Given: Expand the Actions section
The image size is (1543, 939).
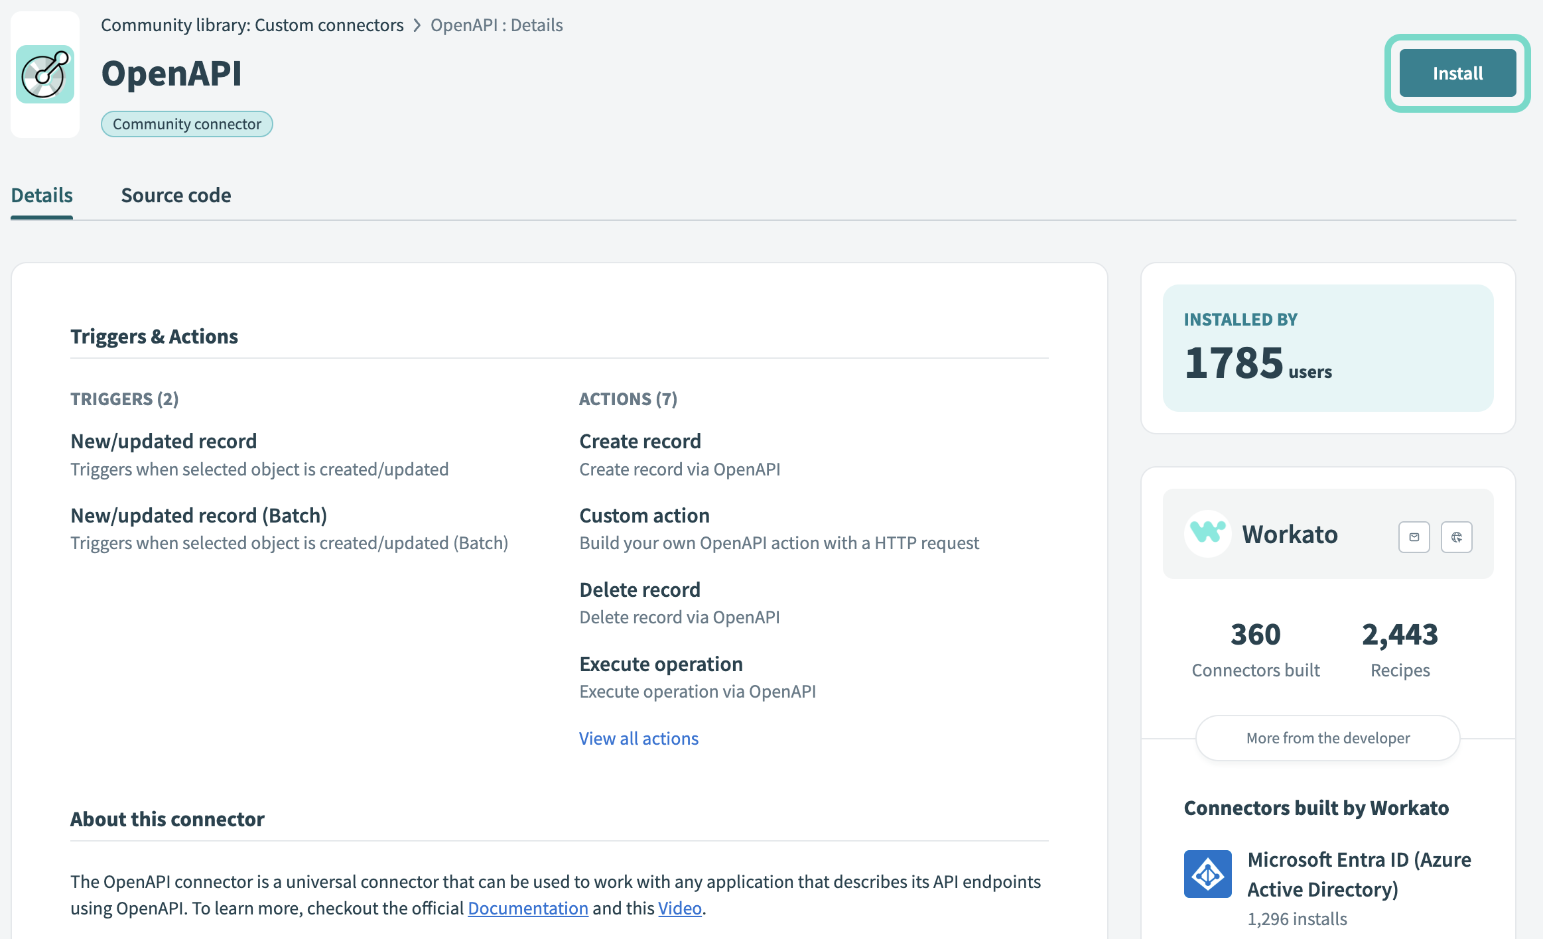Looking at the screenshot, I should 639,739.
